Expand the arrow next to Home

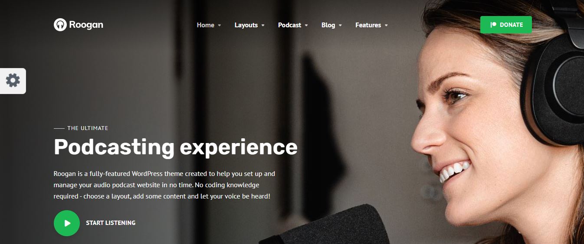coord(220,26)
